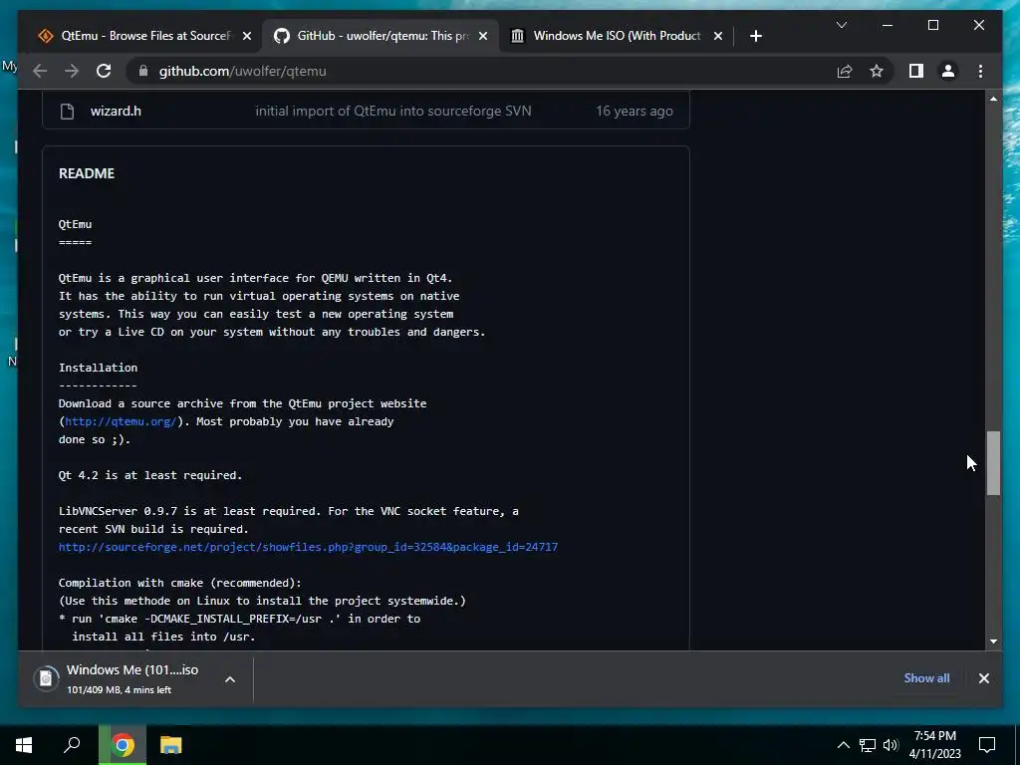Close the downloads bar
This screenshot has height=765, width=1020.
983,677
